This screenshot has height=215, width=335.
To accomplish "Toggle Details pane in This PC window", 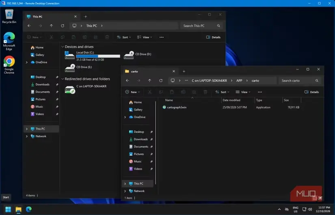I will tap(214, 37).
